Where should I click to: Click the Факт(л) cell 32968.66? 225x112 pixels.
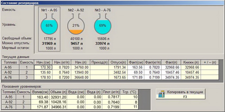(x=171, y=67)
